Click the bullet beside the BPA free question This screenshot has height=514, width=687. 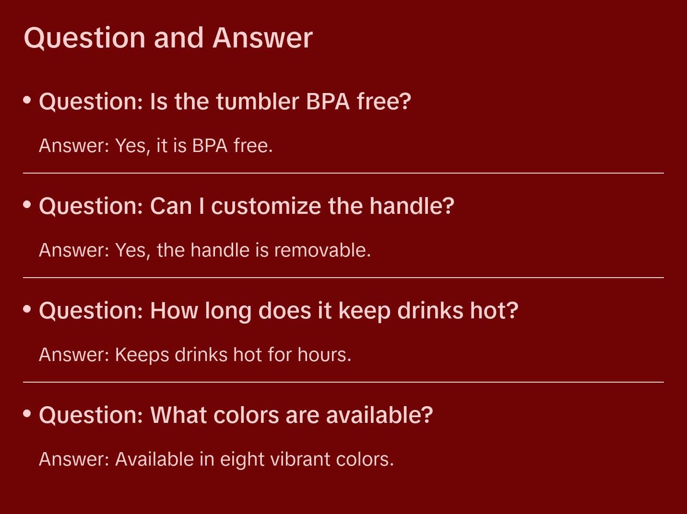click(27, 100)
